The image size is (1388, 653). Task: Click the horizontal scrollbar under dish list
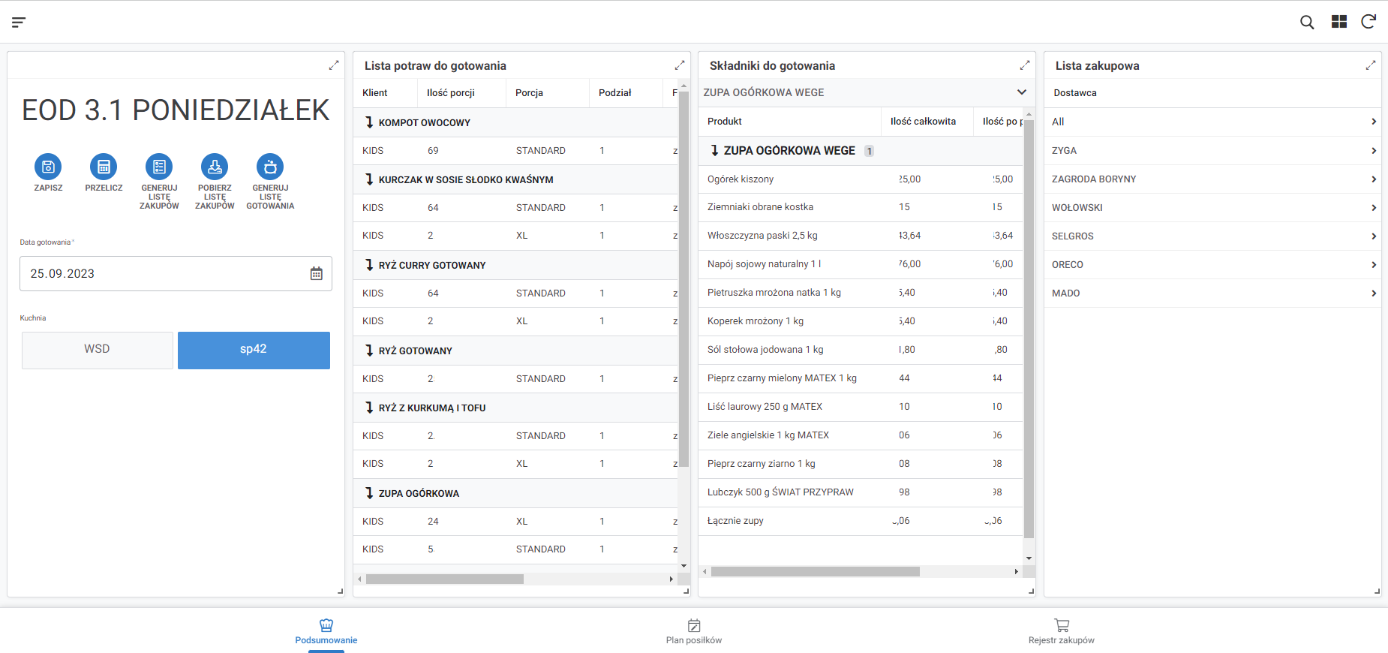[x=444, y=579]
